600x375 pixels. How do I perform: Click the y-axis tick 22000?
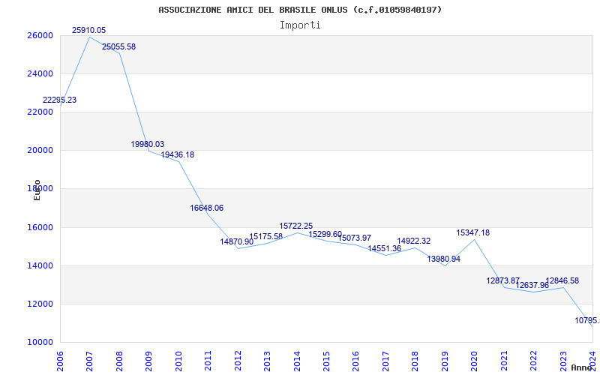pos(40,112)
